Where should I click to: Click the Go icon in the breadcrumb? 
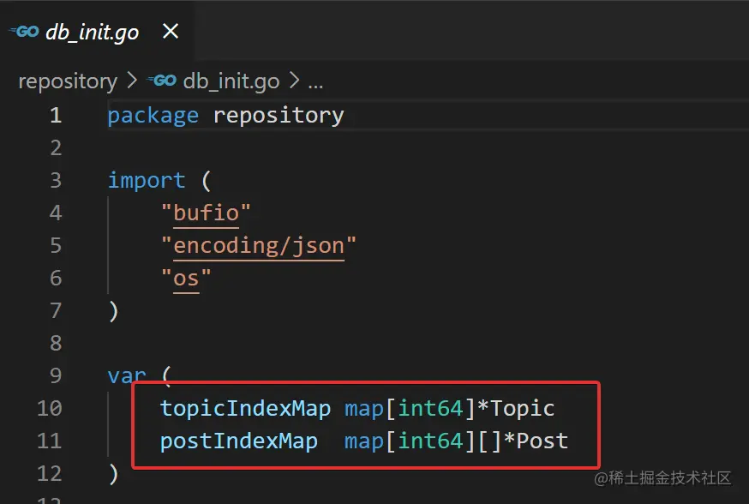pyautogui.click(x=162, y=81)
